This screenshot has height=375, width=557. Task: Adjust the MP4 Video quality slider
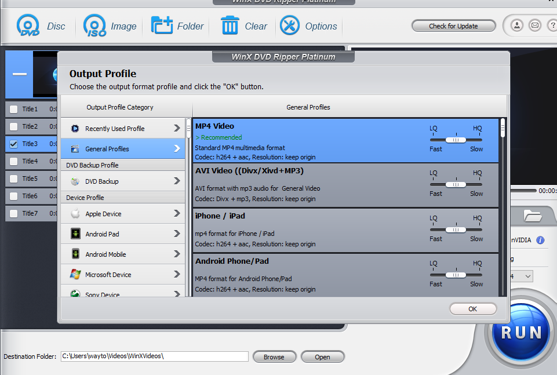(x=456, y=140)
